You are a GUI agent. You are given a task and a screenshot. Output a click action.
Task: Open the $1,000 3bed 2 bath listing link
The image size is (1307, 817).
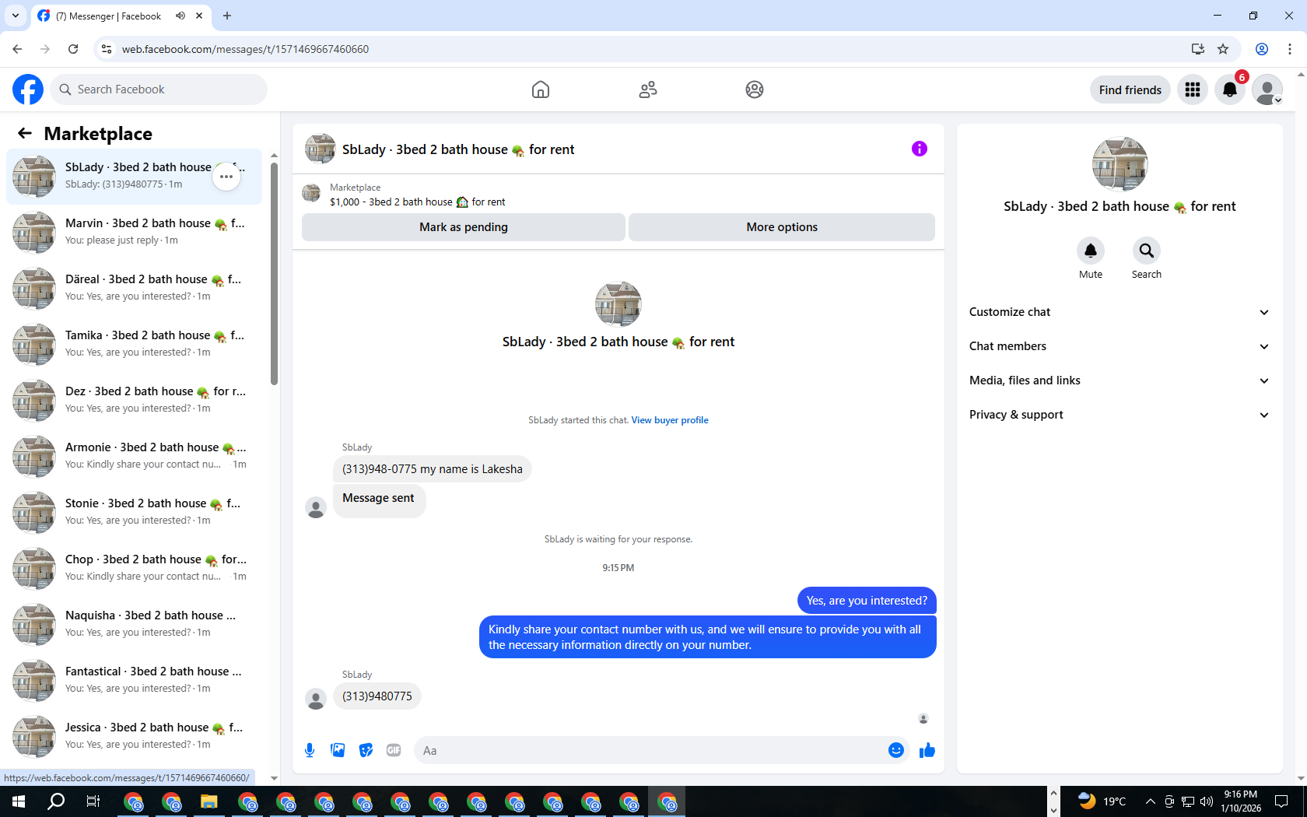point(417,202)
